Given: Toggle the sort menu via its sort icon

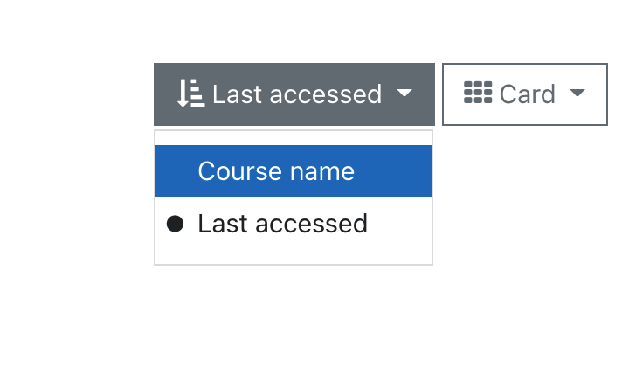Looking at the screenshot, I should 190,94.
